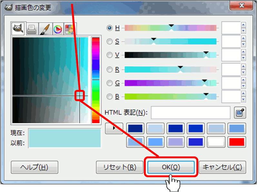Focus the HTML 表記 input field

pyautogui.click(x=190, y=113)
